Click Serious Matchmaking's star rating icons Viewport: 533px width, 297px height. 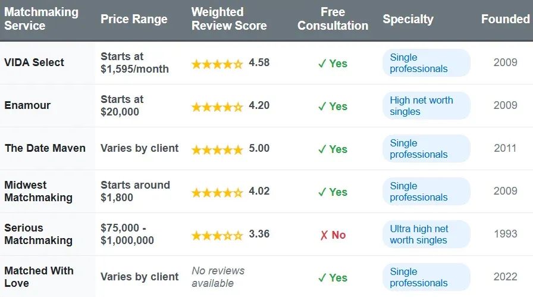tap(217, 235)
